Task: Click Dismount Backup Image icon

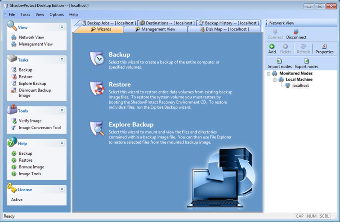Action: click(14, 90)
